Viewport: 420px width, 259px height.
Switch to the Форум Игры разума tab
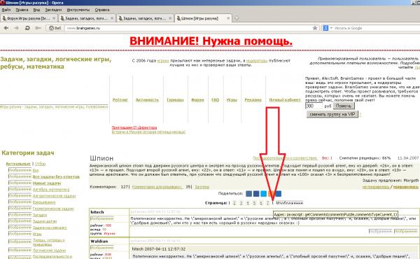(29, 18)
